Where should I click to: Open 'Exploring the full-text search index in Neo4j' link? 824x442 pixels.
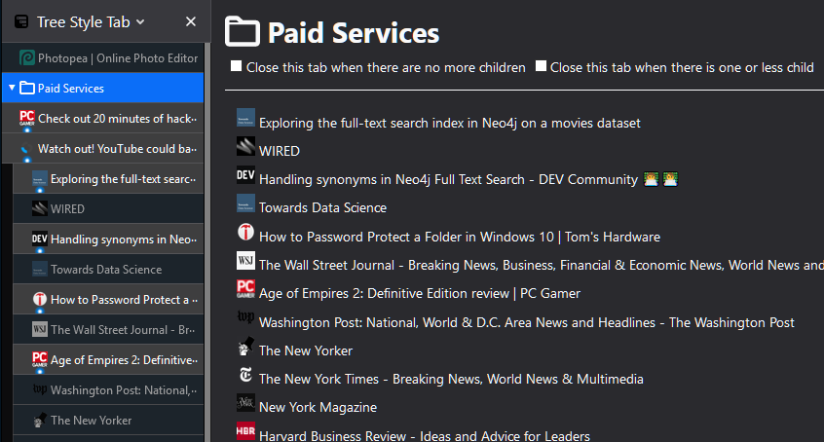pyautogui.click(x=450, y=123)
